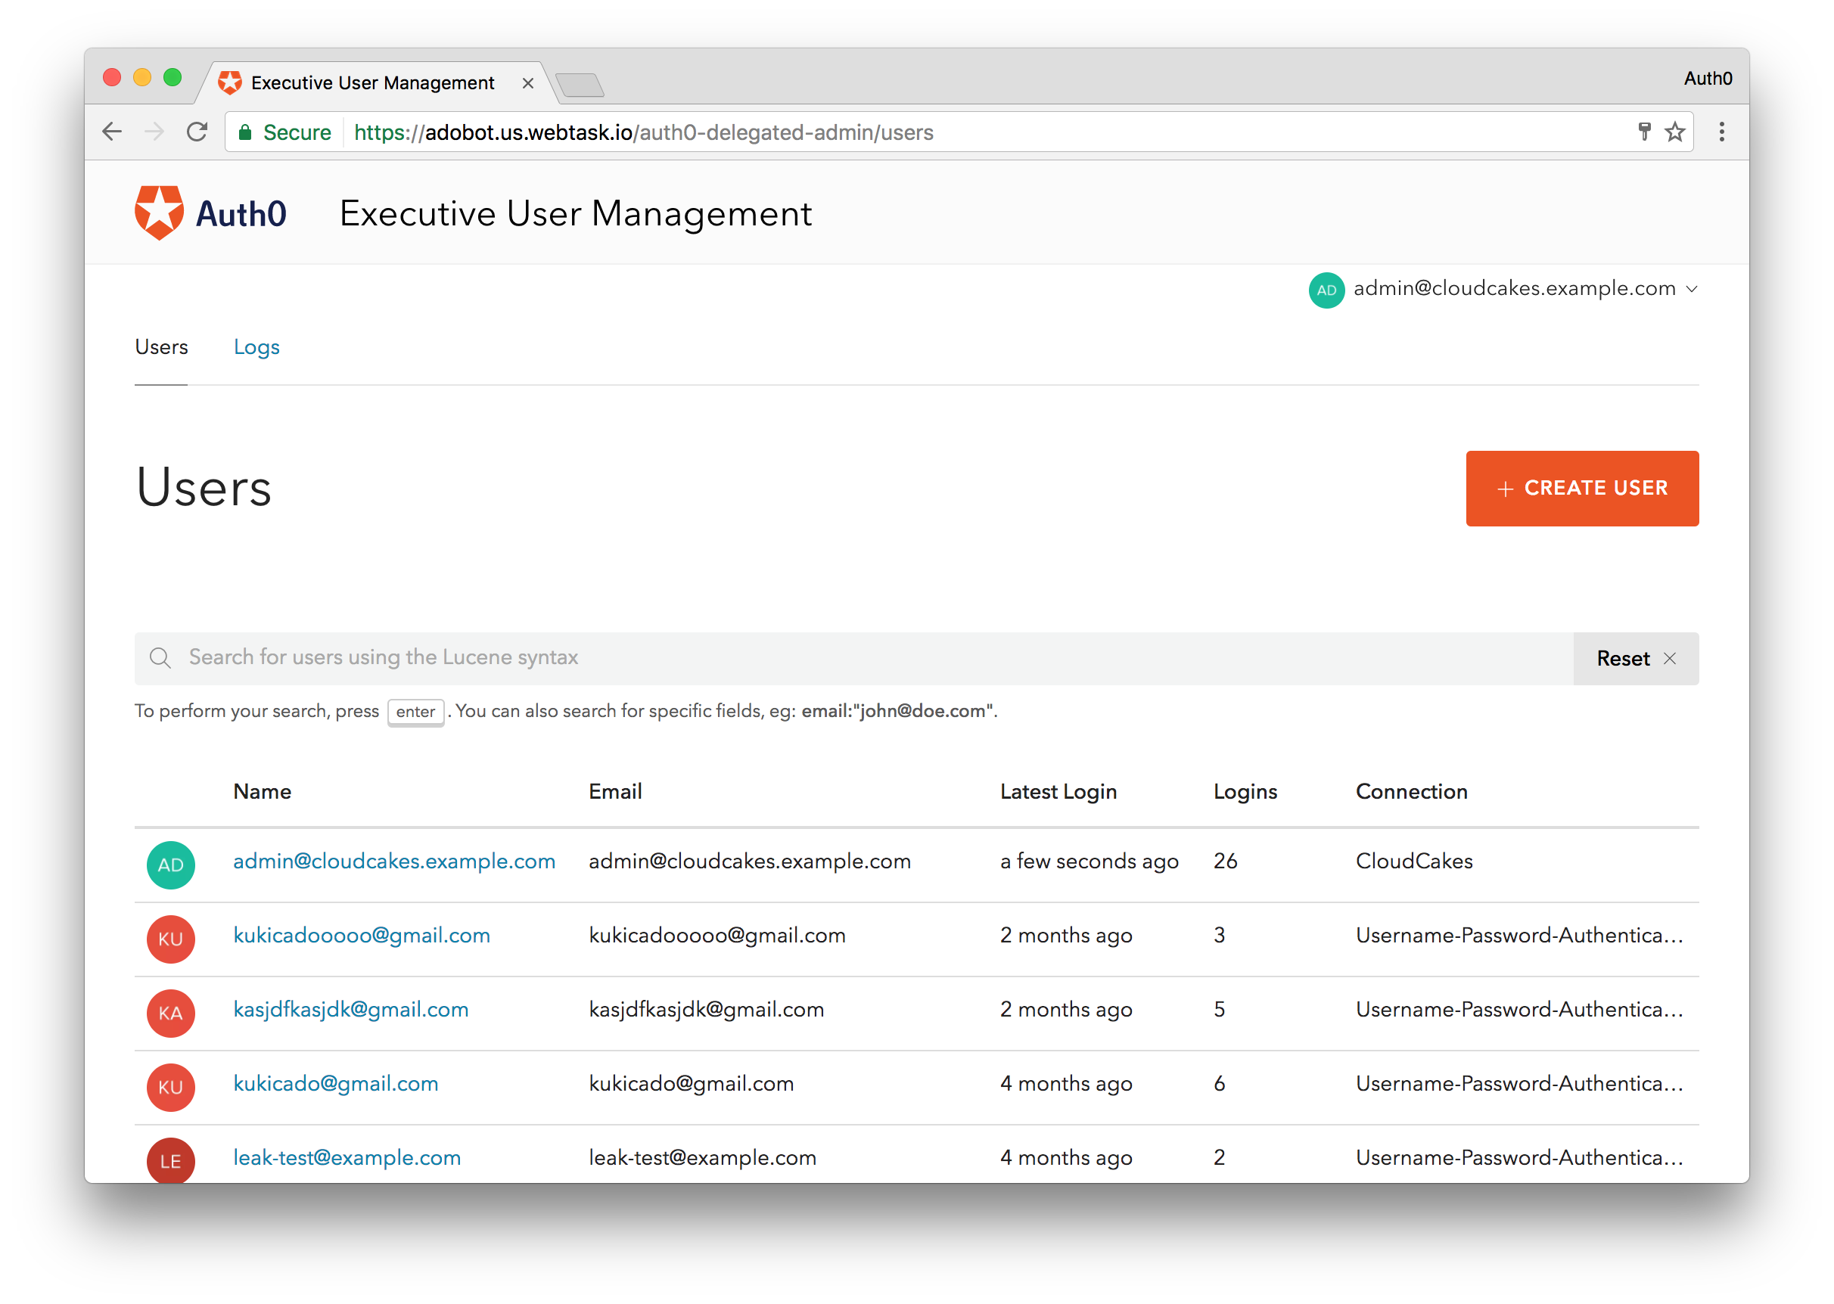
Task: Click the KA avatar for kasjdfkasjdk user
Action: coord(170,1013)
